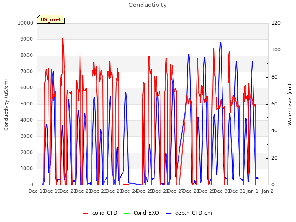Click the 5000 tick on conductivity axis
Screen dimensions: 296x222
pyautogui.click(x=27, y=104)
